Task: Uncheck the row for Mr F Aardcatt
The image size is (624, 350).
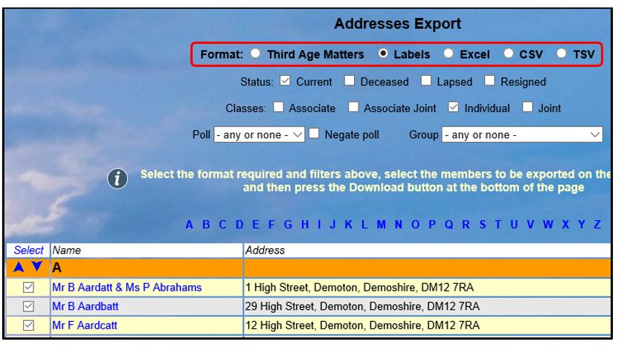Action: point(28,325)
